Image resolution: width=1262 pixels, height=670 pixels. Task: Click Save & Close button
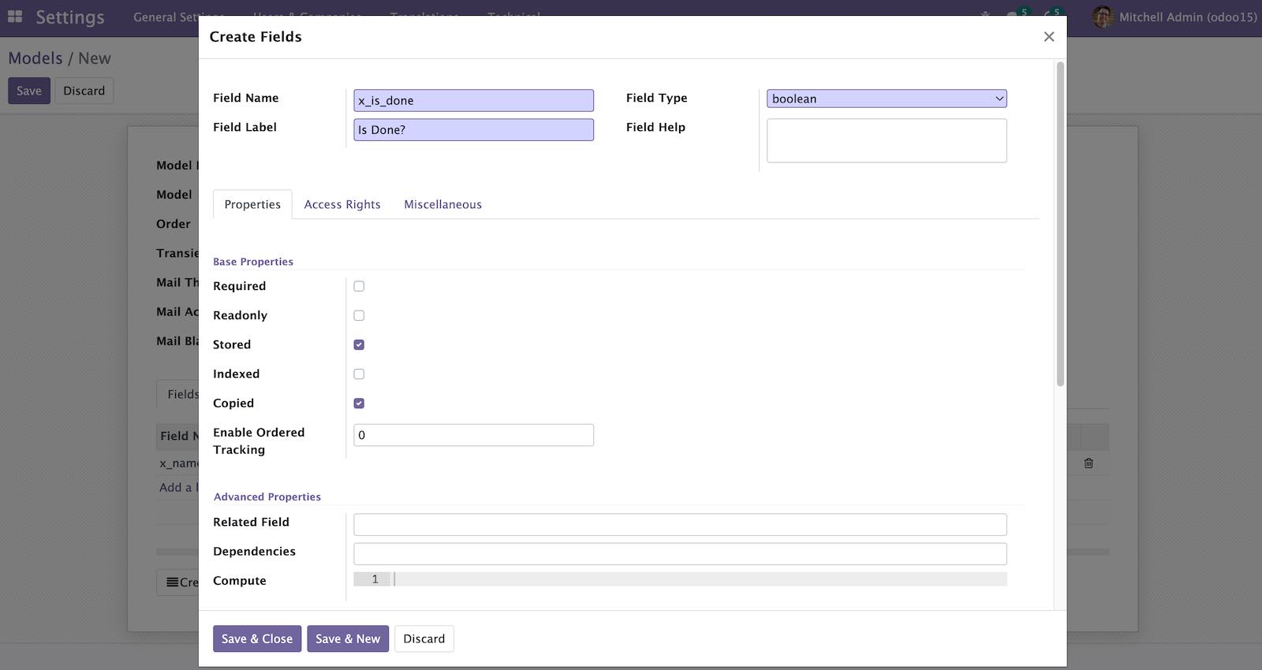click(x=257, y=638)
